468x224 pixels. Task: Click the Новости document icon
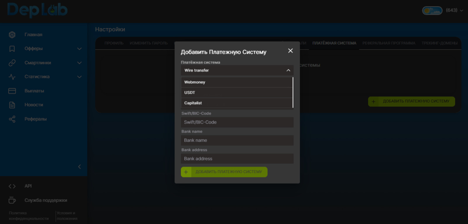[12, 105]
